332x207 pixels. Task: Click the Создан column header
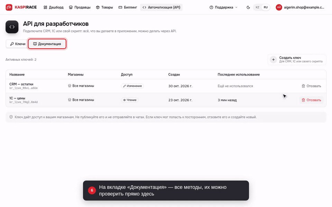(174, 75)
